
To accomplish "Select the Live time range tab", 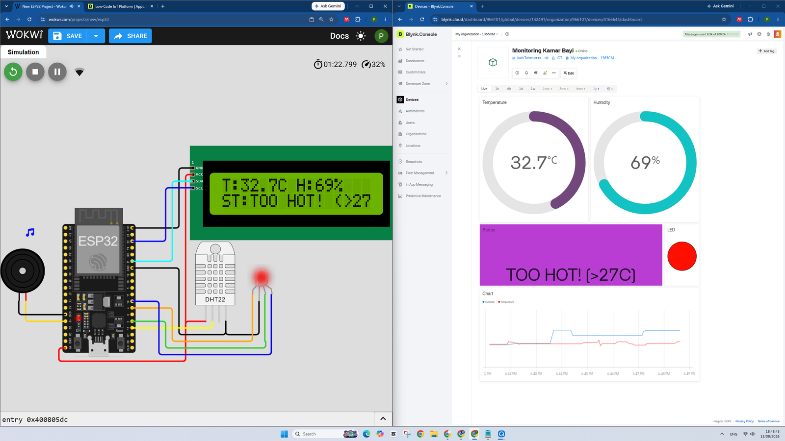I will [x=484, y=89].
